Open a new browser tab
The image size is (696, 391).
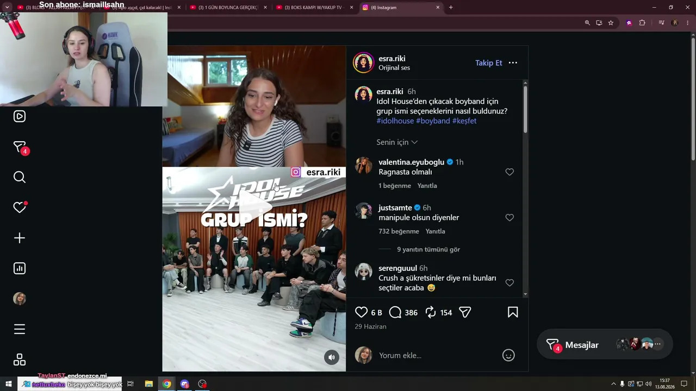451,8
